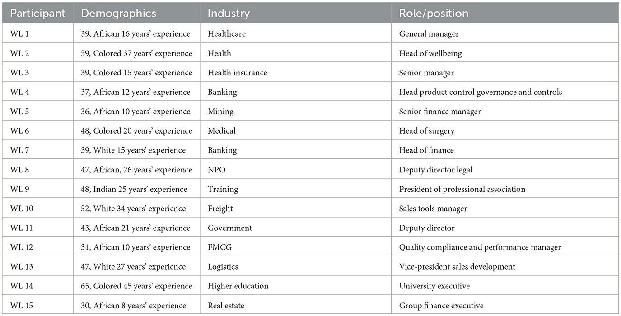Click Vice-president sales development cell
This screenshot has width=621, height=316.
click(457, 267)
